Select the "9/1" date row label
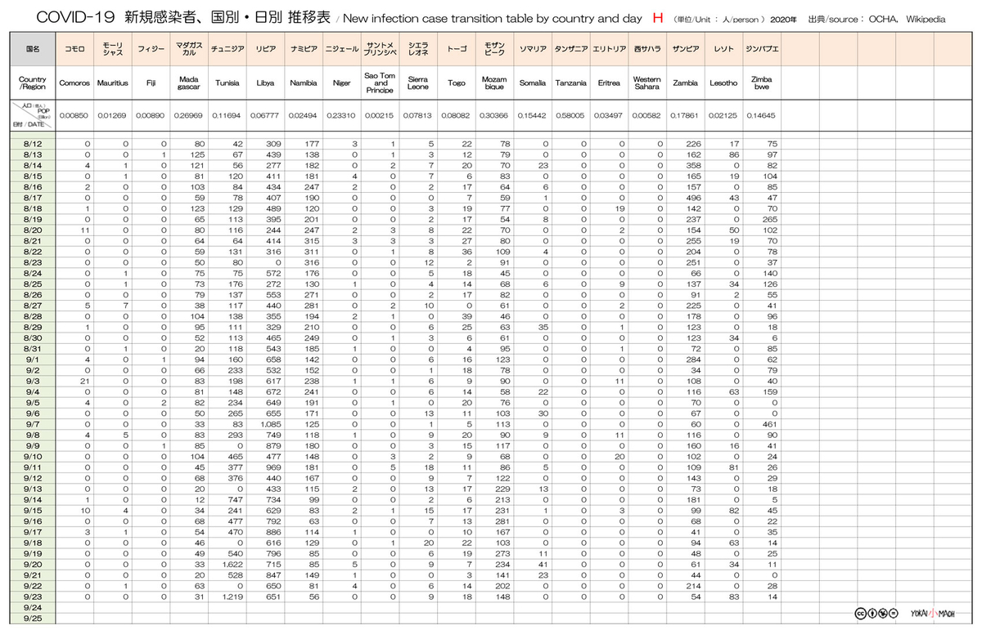Viewport: 982px width, 630px height. pyautogui.click(x=33, y=359)
